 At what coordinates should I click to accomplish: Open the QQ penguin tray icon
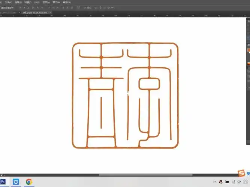click(x=221, y=182)
